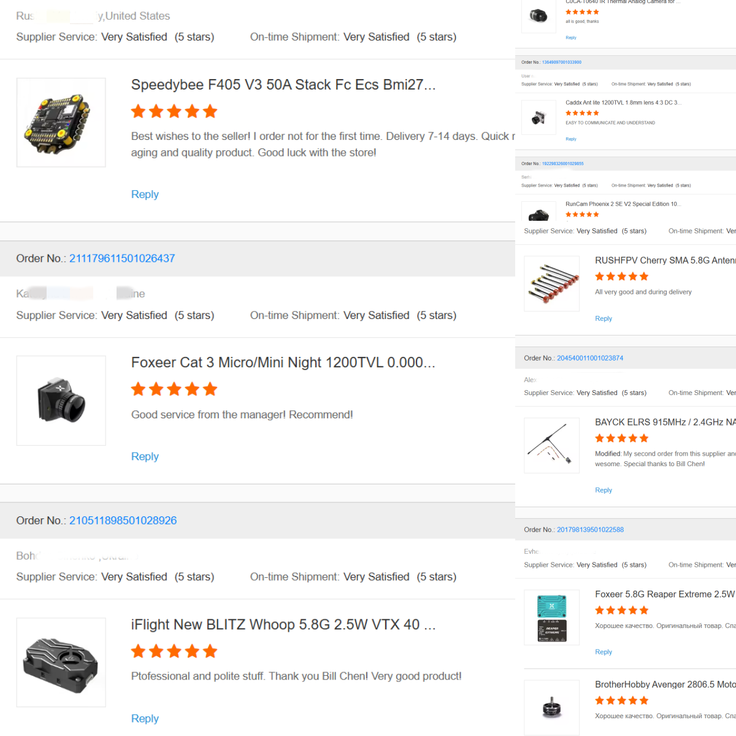
Task: Click the Foxeer Reaper Extreme product image
Action: pyautogui.click(x=551, y=618)
